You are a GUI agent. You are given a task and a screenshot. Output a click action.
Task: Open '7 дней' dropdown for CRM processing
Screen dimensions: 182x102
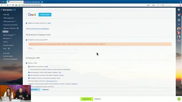point(46,67)
